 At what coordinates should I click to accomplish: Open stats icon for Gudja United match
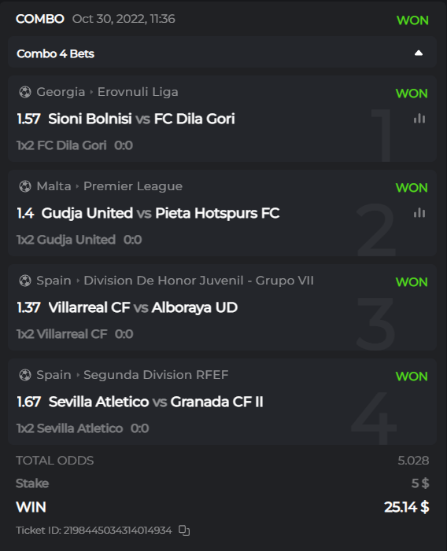tap(419, 212)
